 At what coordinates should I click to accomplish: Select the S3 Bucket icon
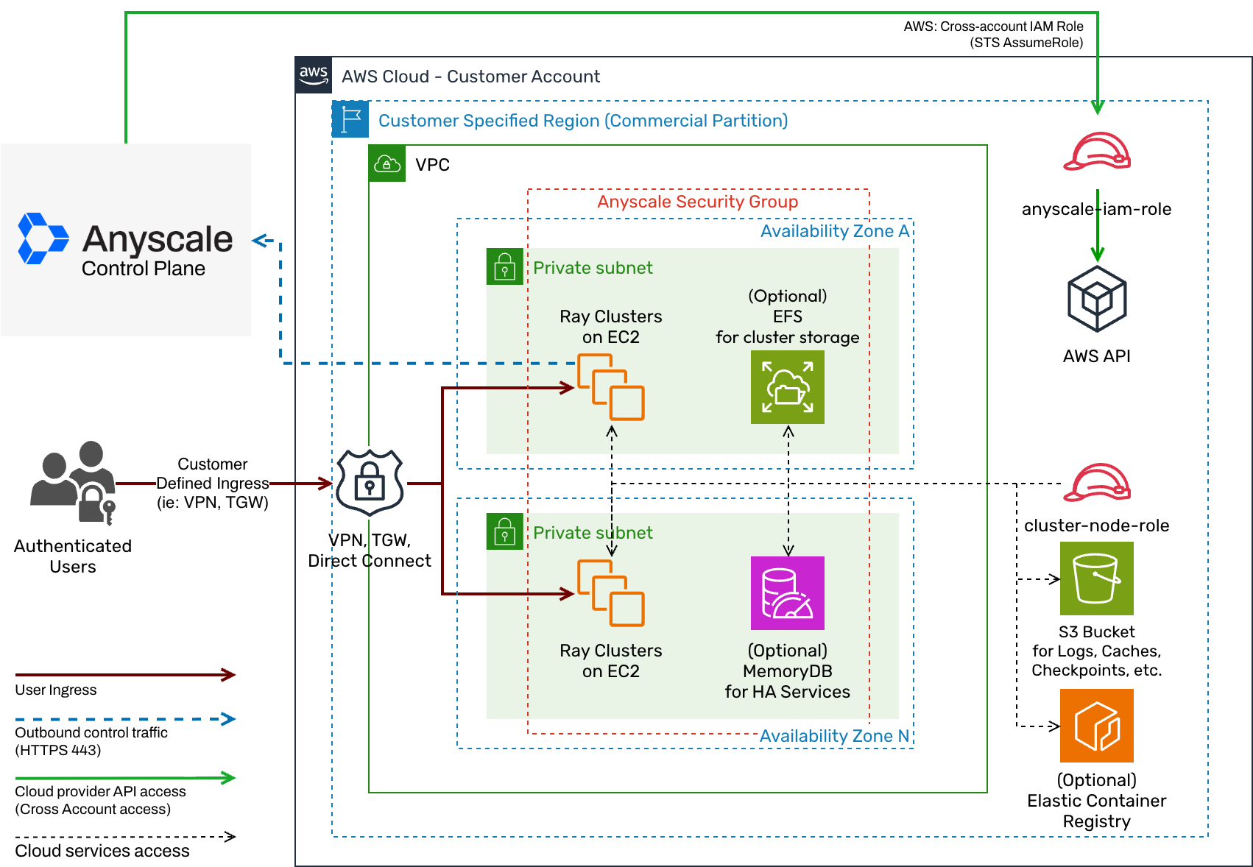(1096, 579)
